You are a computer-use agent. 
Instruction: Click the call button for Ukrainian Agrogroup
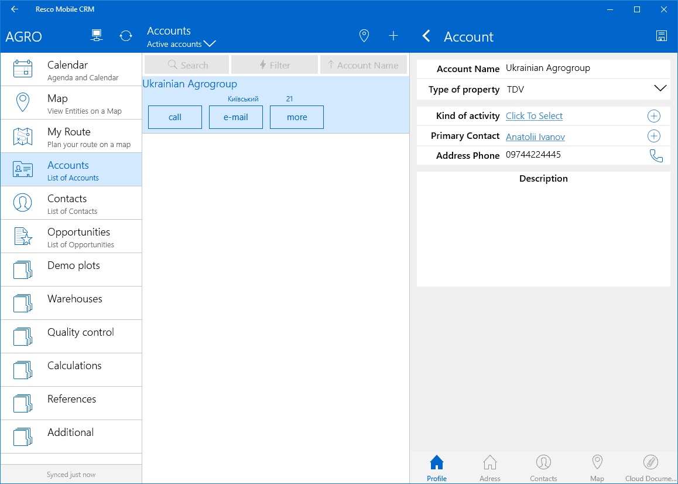(175, 117)
